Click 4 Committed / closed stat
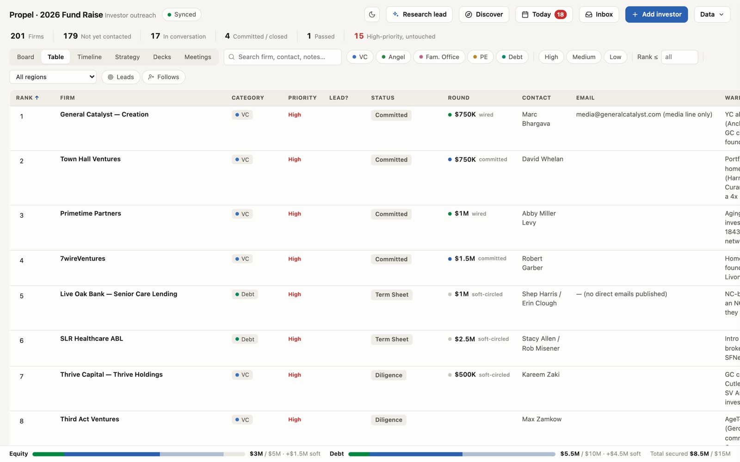This screenshot has width=740, height=462. (256, 36)
